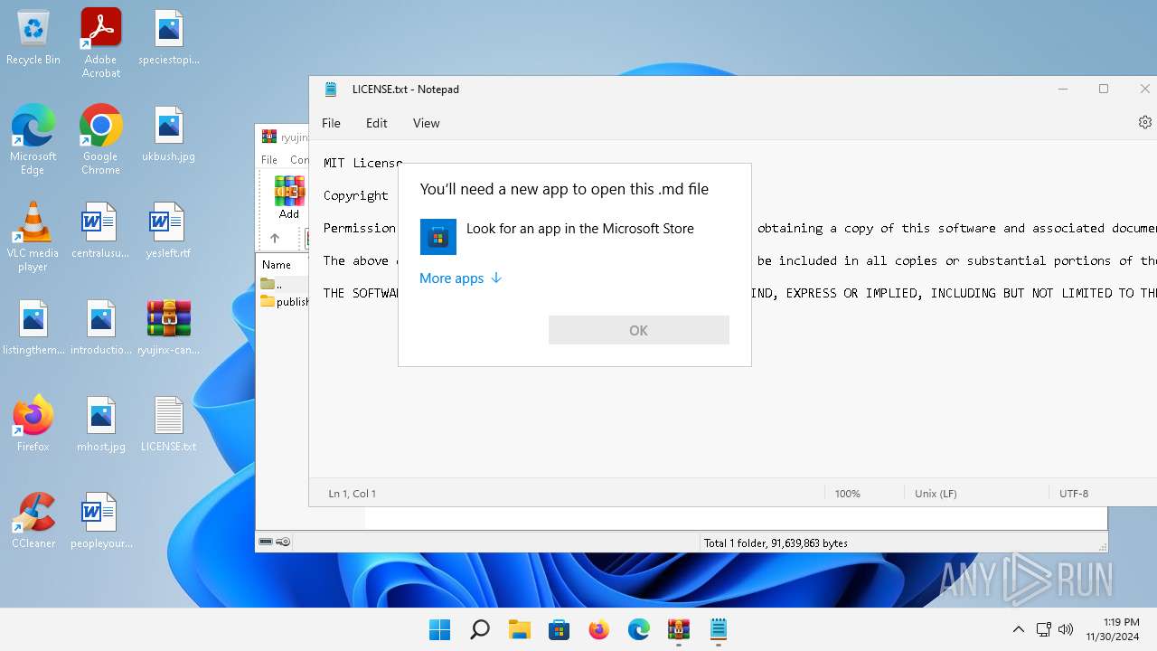
Task: Click the 100% zoom status in Notepad
Action: [x=848, y=494]
